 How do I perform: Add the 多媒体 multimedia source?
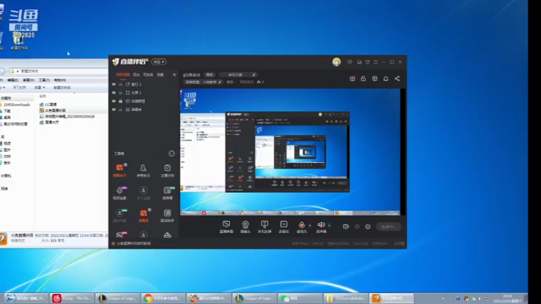point(283,227)
